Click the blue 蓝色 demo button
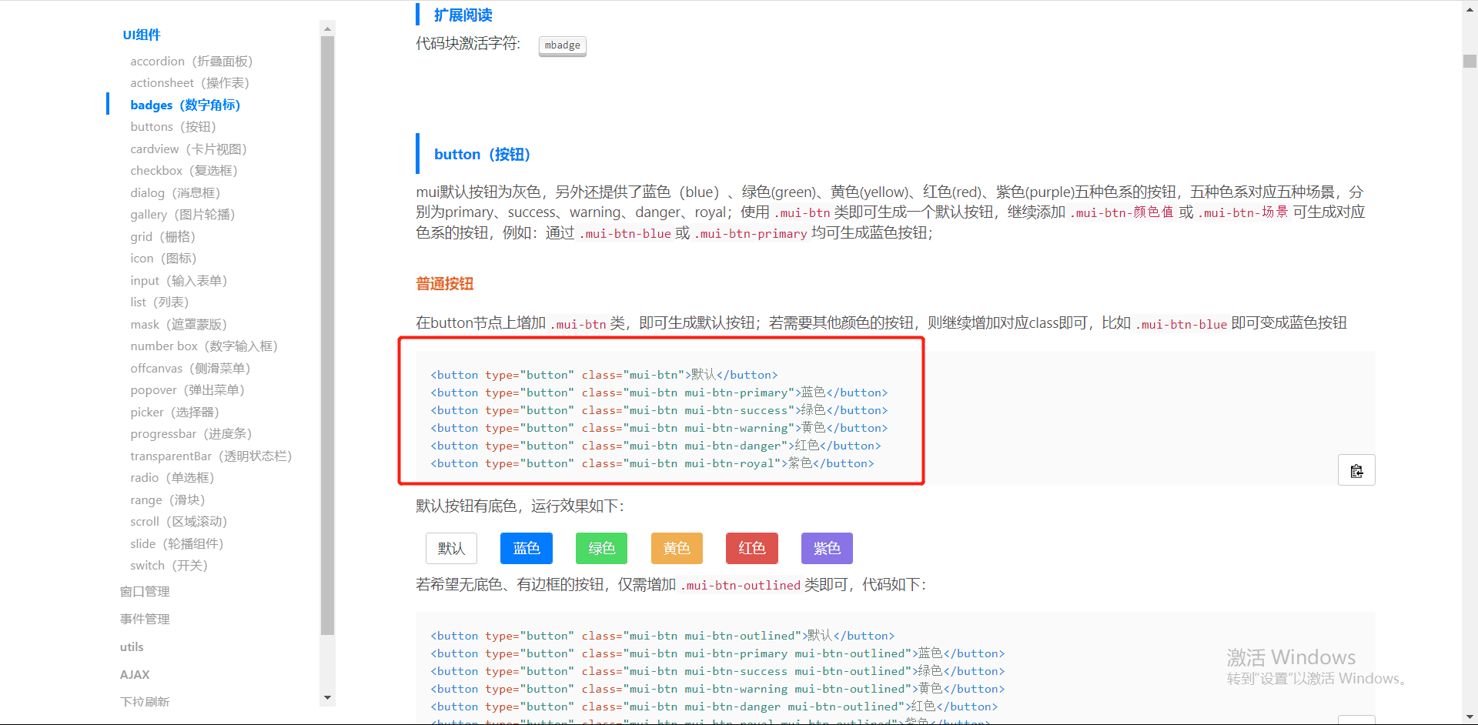The image size is (1478, 725). pos(526,548)
